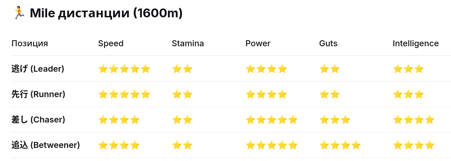Click the Chaser row Power stars
Viewport: 451px width, 161px height.
[271, 120]
